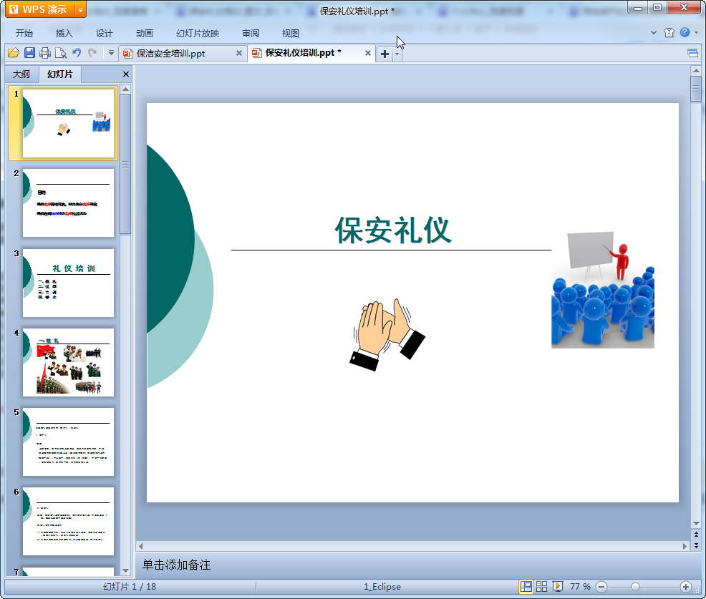Go to previous slide double-arrow button
Screen dimensions: 706x599
[x=696, y=534]
